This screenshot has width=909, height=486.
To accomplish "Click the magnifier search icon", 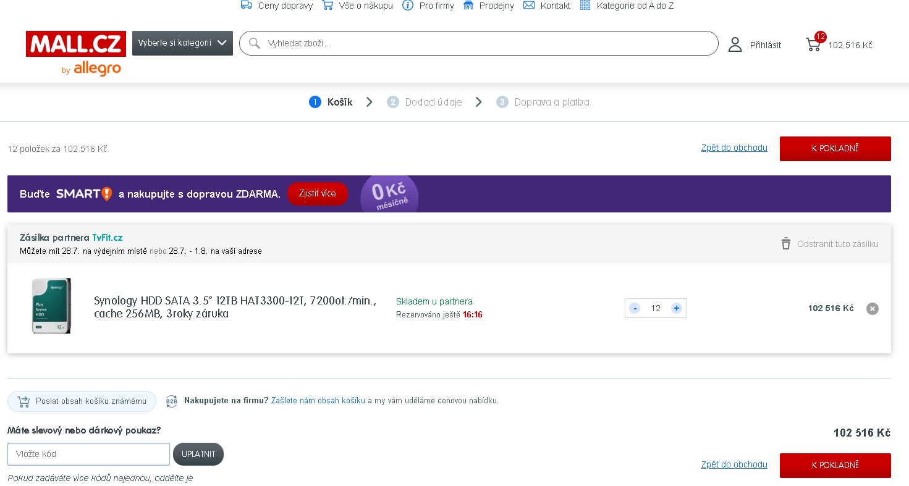I will coord(254,43).
